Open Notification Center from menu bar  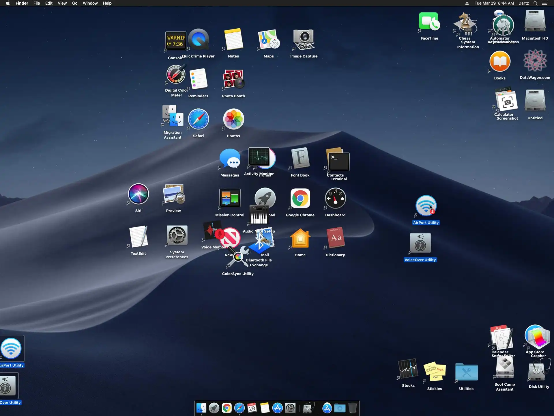544,3
